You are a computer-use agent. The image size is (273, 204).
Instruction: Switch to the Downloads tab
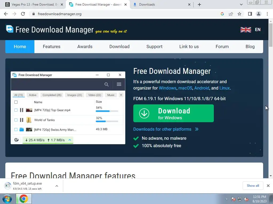162,5
